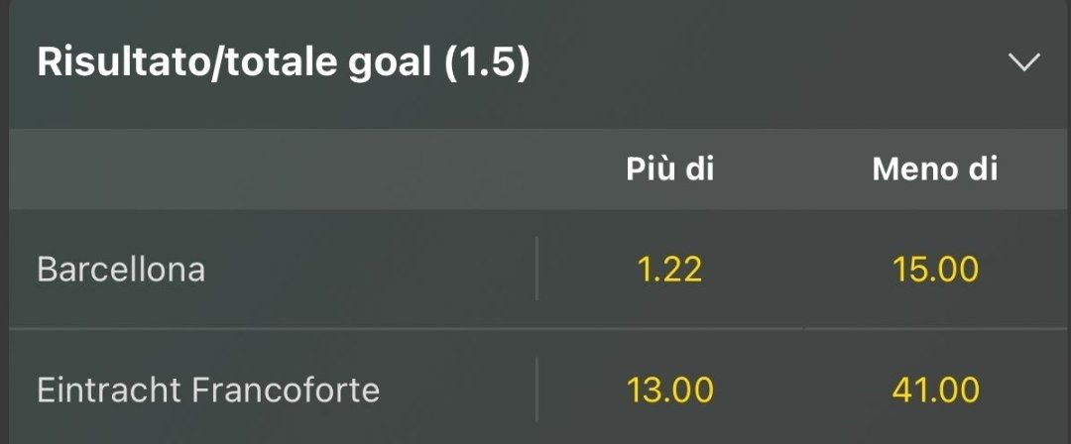The width and height of the screenshot is (1071, 444).
Task: Click the vertical divider beside Eintracht Francoforte
Action: tap(536, 389)
